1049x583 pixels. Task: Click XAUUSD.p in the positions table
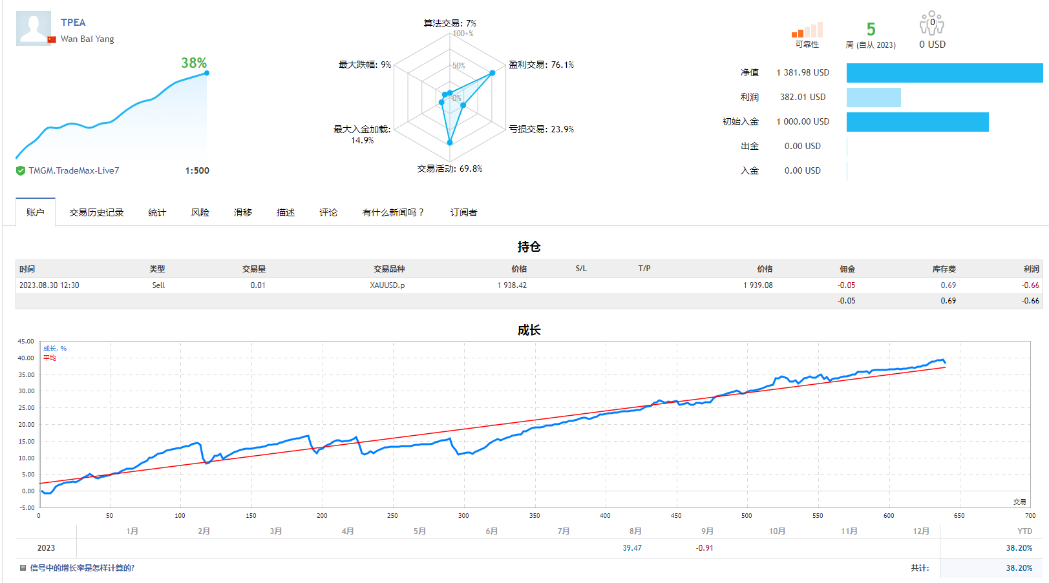(388, 285)
